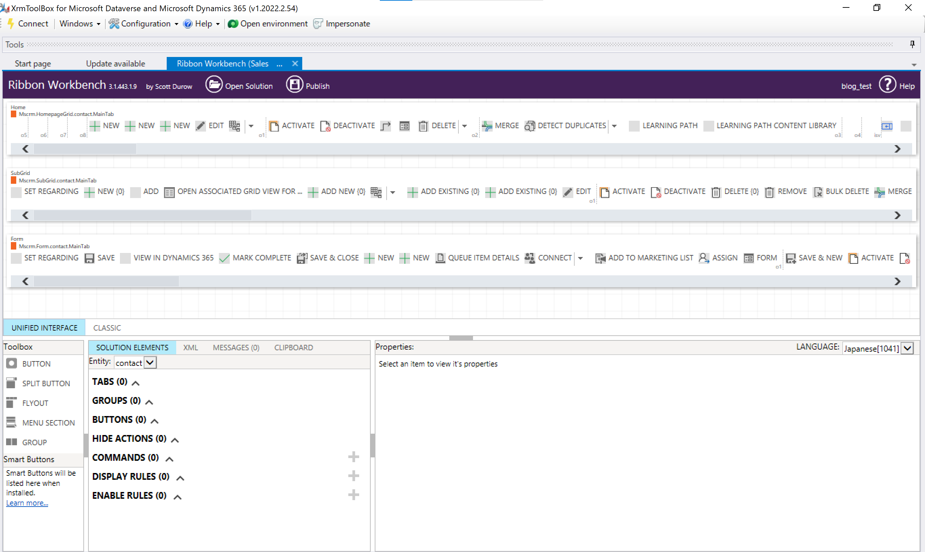Click the Impersonate button
The height and width of the screenshot is (552, 925).
point(342,23)
